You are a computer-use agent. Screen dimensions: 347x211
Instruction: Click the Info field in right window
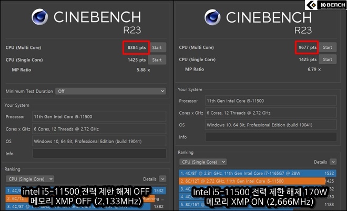pyautogui.click(x=271, y=137)
